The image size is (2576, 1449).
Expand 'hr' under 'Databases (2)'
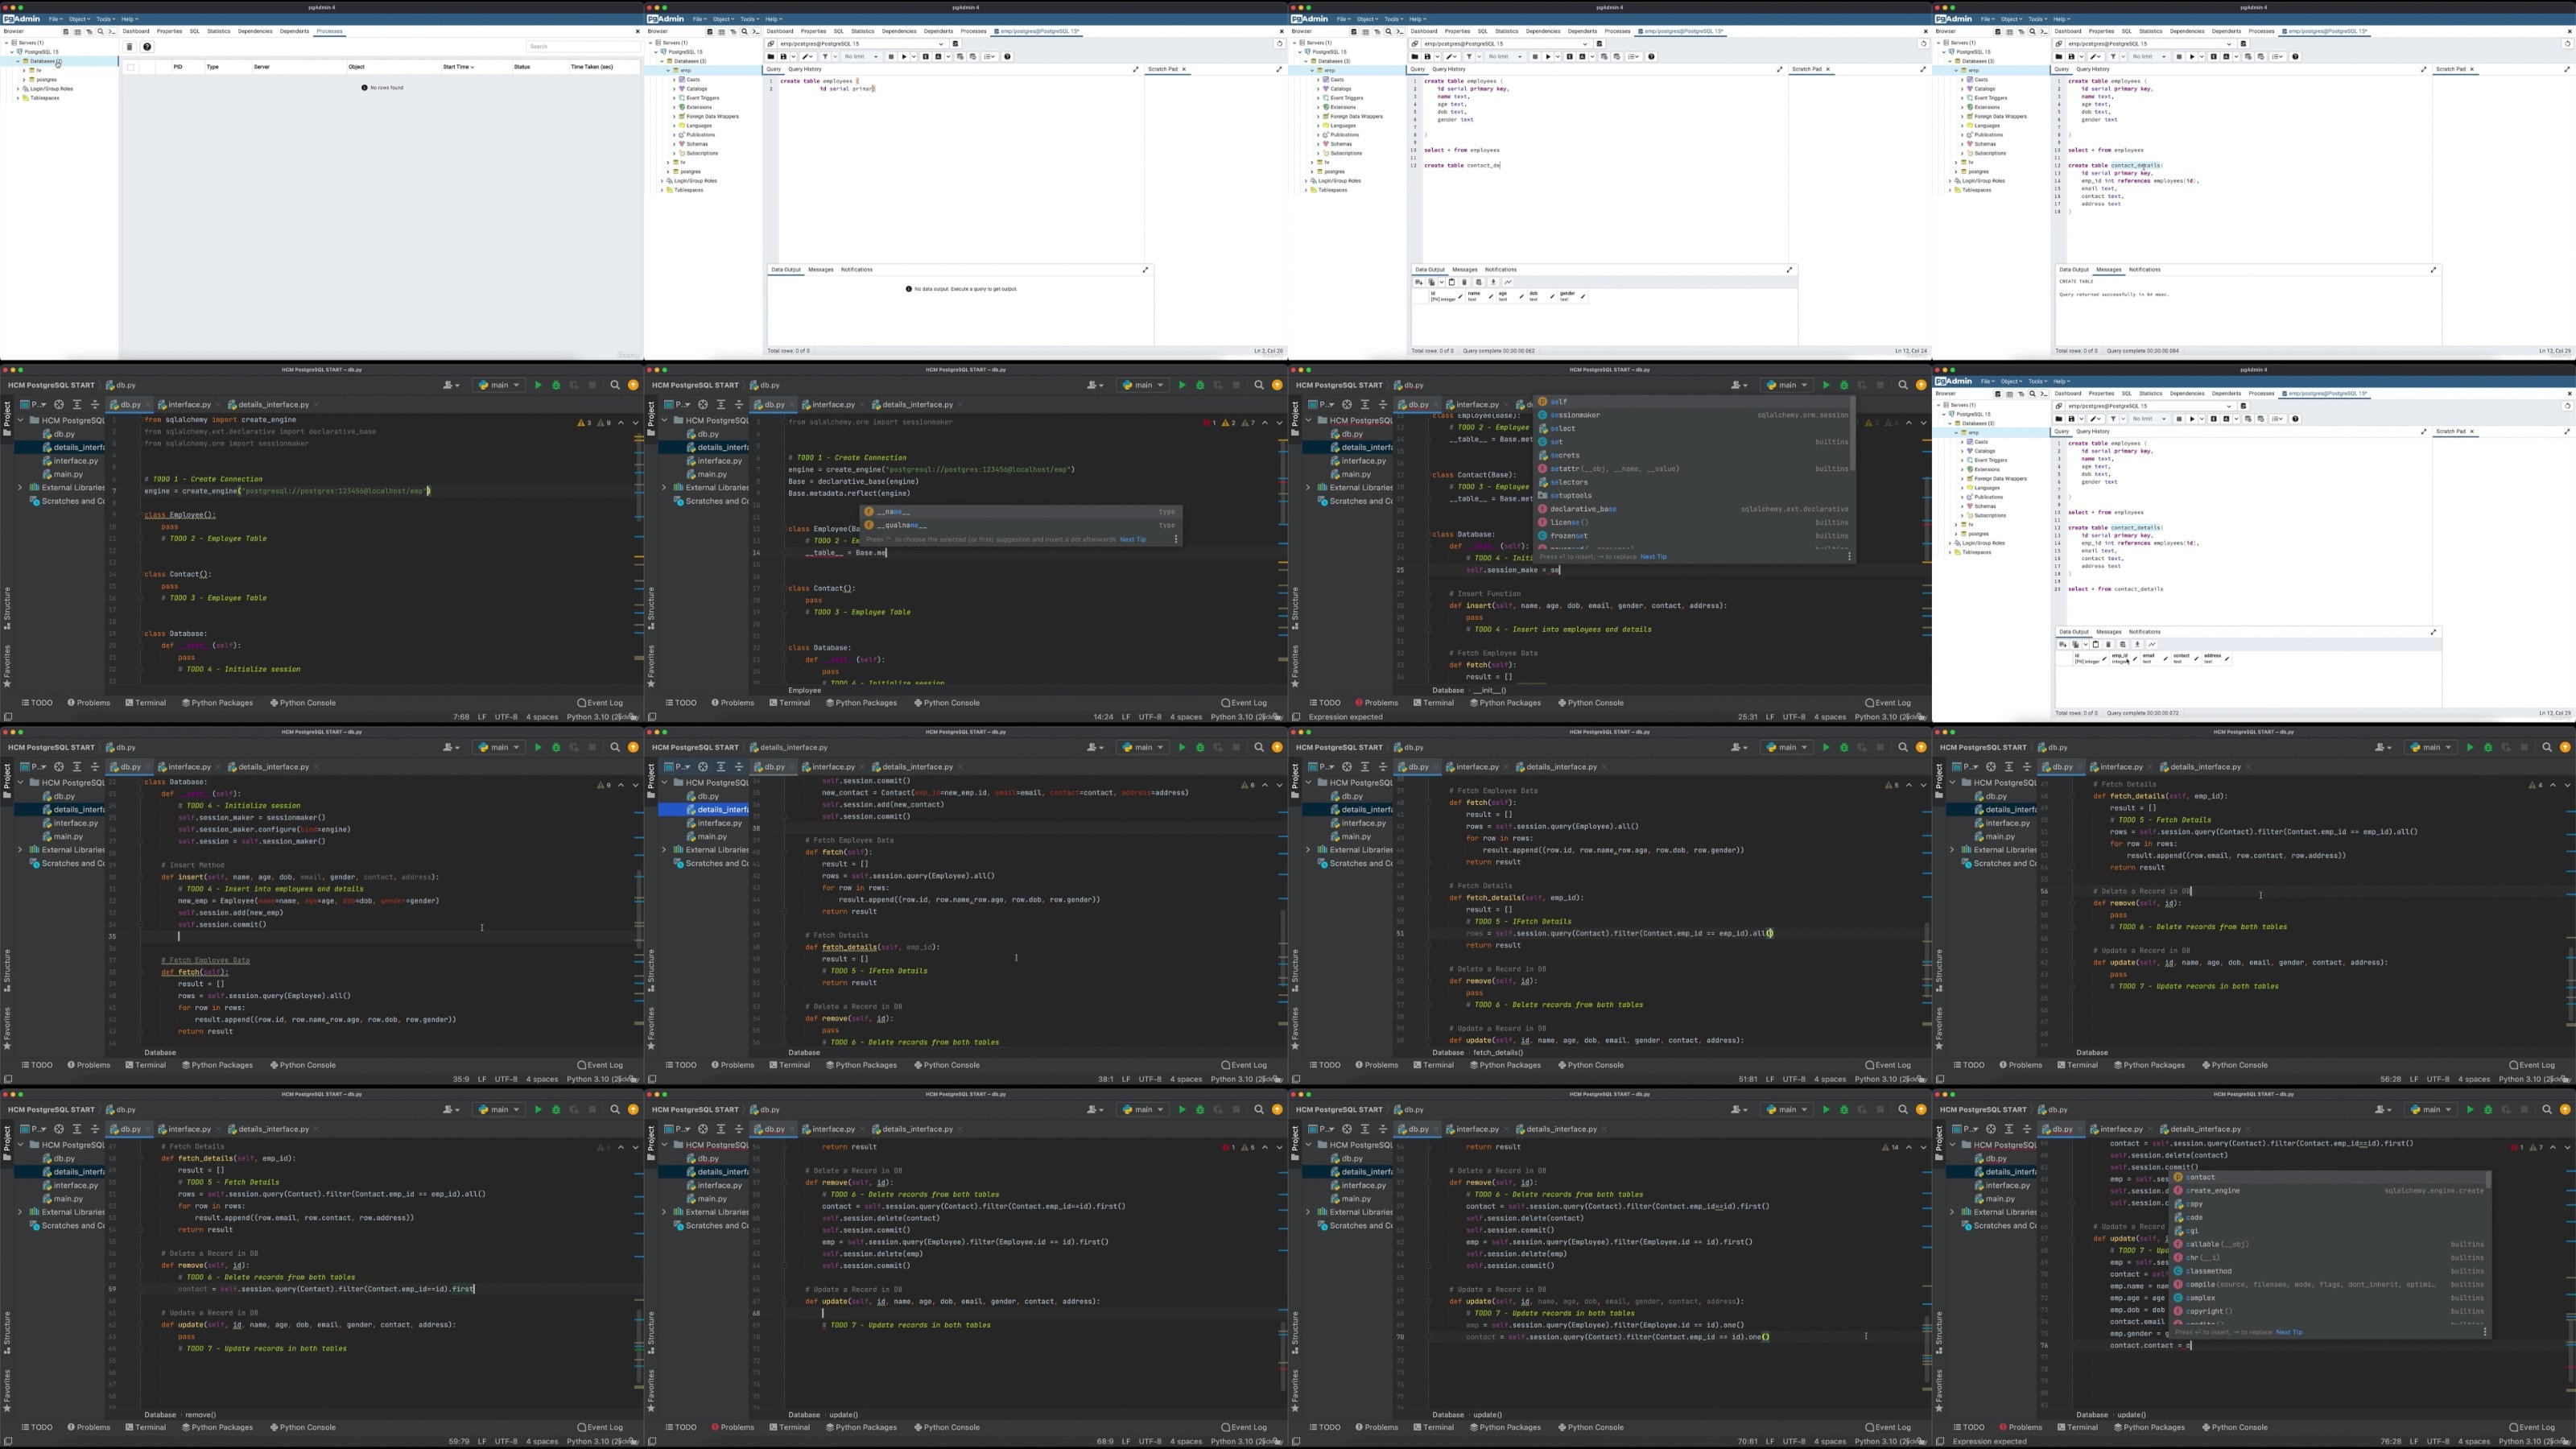point(24,70)
